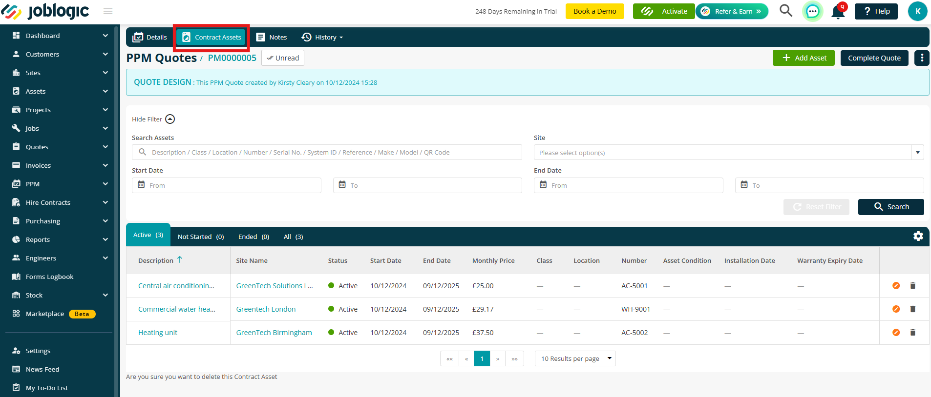Switch to the Details tab
The height and width of the screenshot is (397, 931).
click(150, 37)
